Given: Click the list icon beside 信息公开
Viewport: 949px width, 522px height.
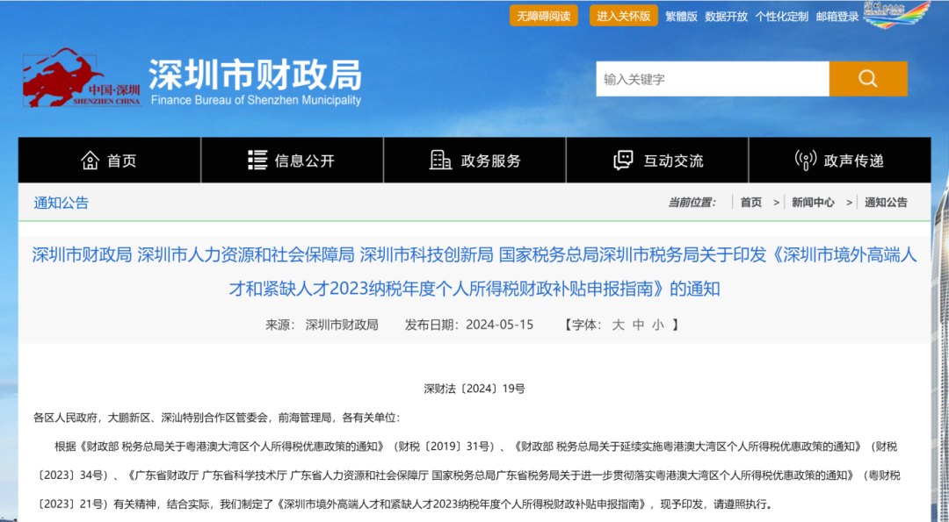Looking at the screenshot, I should pos(257,161).
